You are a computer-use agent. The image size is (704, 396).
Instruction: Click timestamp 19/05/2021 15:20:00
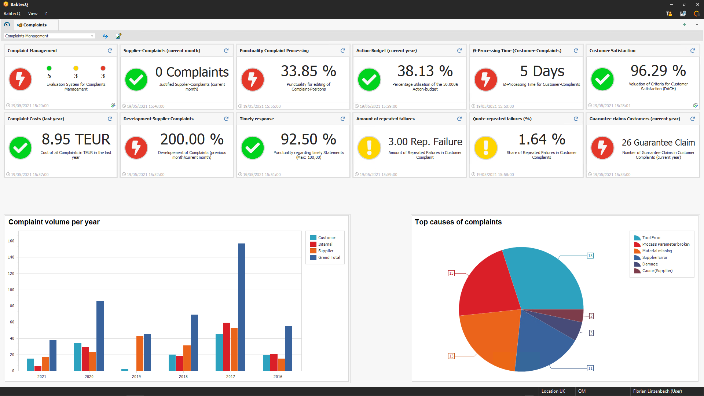30,106
